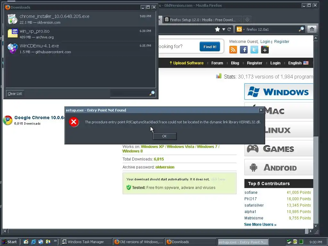This screenshot has height=246, width=328.
Task: Open Forum in the site nav bar
Action: 217,63
